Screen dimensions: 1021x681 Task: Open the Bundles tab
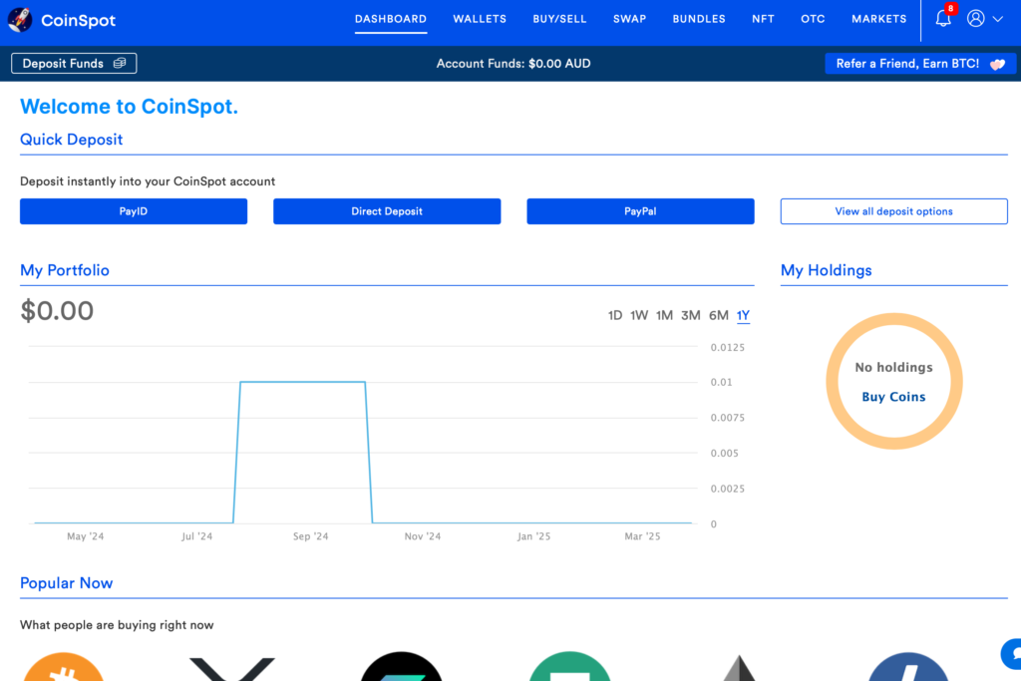pos(699,19)
